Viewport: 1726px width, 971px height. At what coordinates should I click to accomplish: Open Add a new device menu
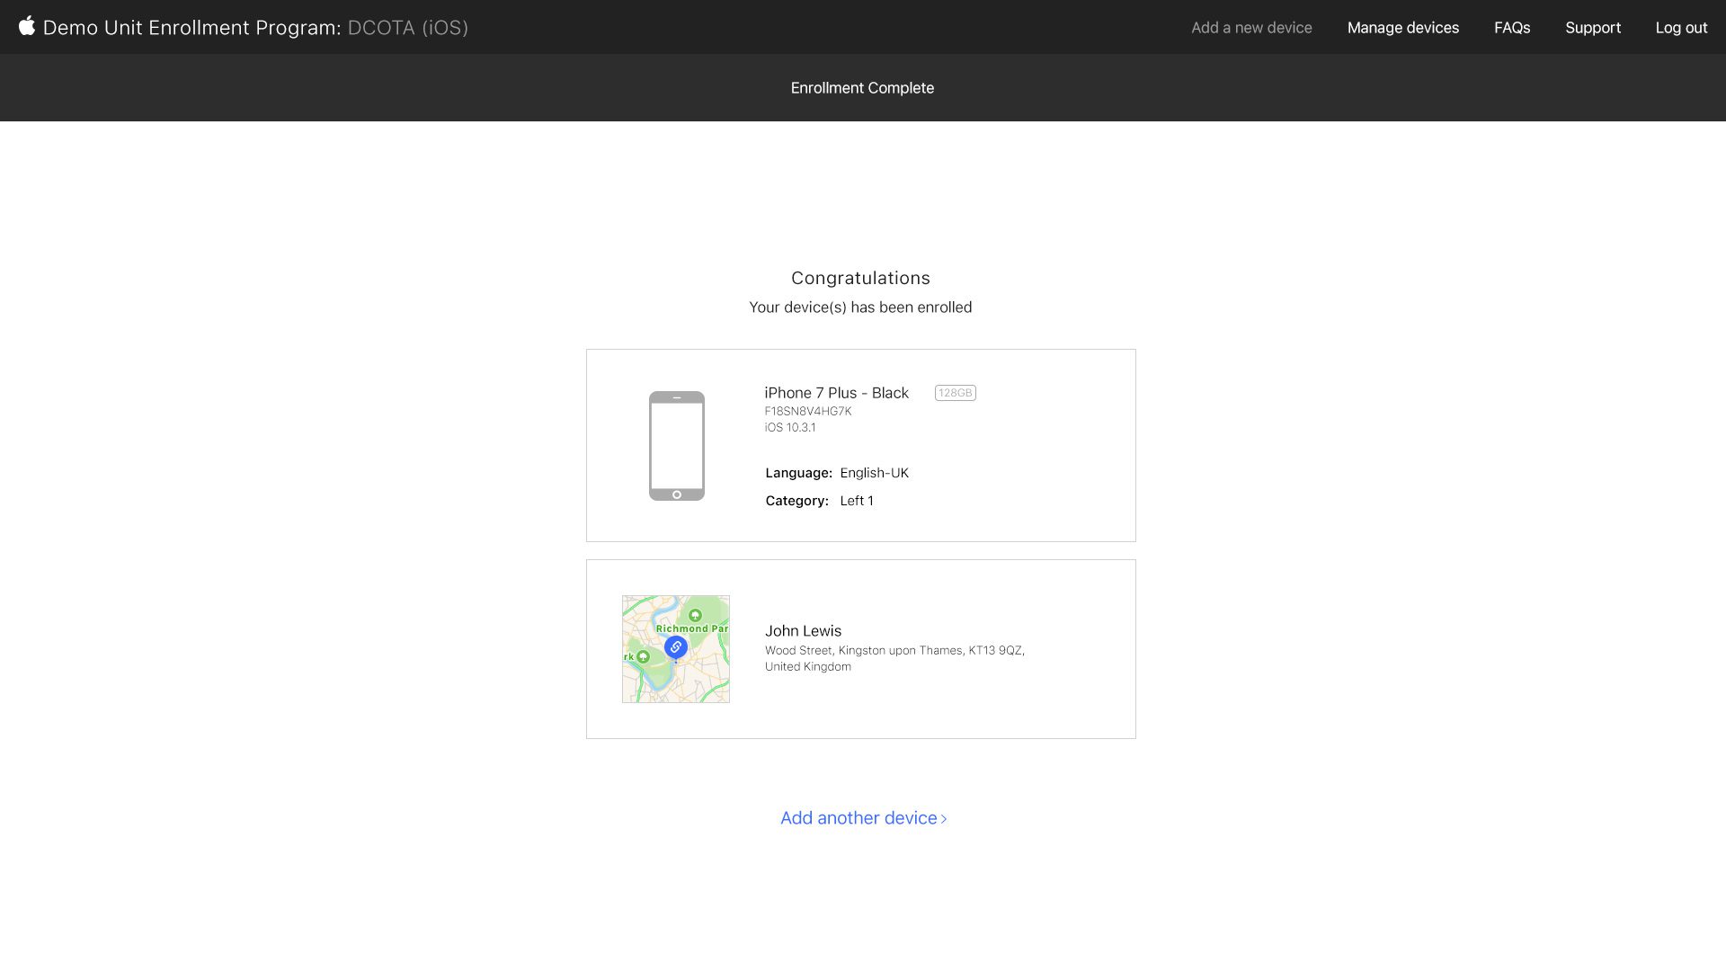pyautogui.click(x=1251, y=28)
